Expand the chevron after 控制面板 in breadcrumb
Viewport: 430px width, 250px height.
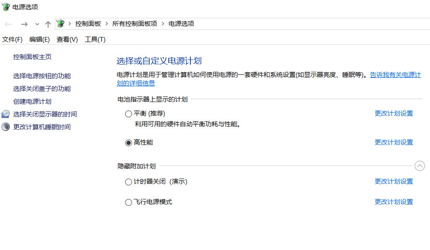tap(106, 24)
